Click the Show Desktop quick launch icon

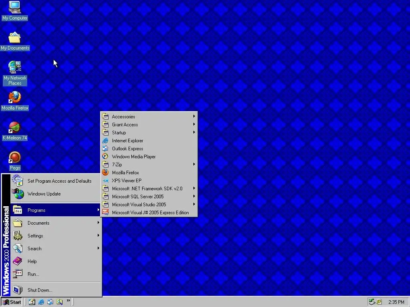tap(32, 302)
